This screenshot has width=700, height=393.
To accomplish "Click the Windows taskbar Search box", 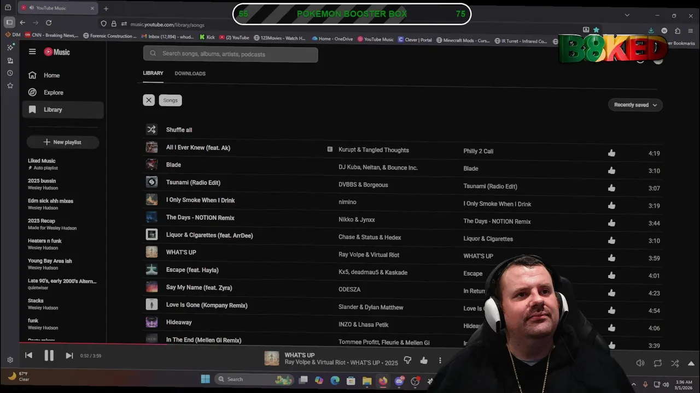I will click(253, 379).
